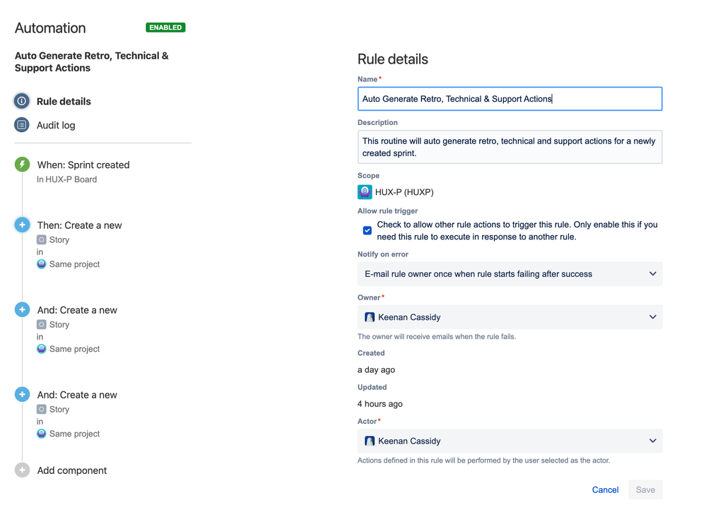Select the Rule details menu item

pos(64,101)
